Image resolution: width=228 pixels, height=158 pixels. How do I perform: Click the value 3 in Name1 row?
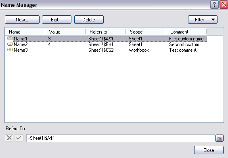click(x=50, y=39)
